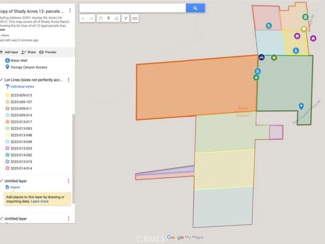
Task: Toggle first Untitled layer checkbox
Action: coord(2,181)
